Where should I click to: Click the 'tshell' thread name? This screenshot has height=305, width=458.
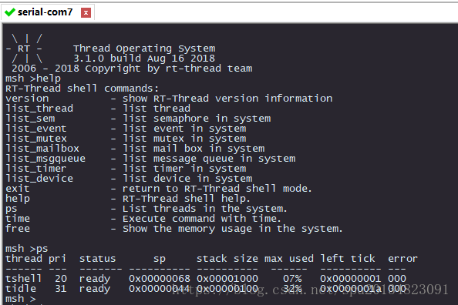pos(23,279)
